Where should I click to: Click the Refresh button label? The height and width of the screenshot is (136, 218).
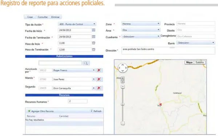97,111
